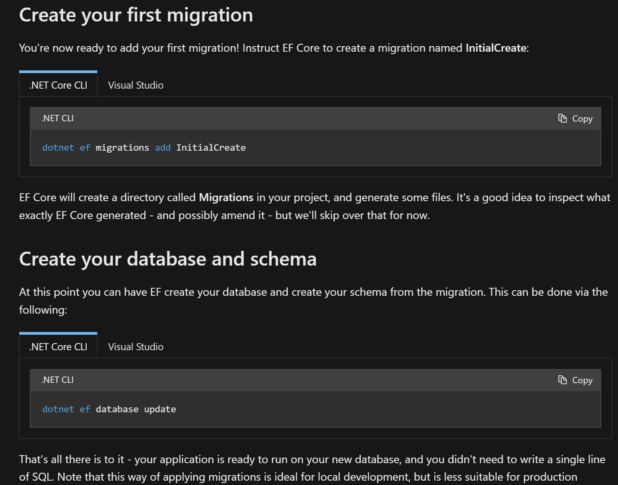Image resolution: width=618 pixels, height=485 pixels.
Task: Click the word 'migrations' in the first code block
Action: coord(122,147)
